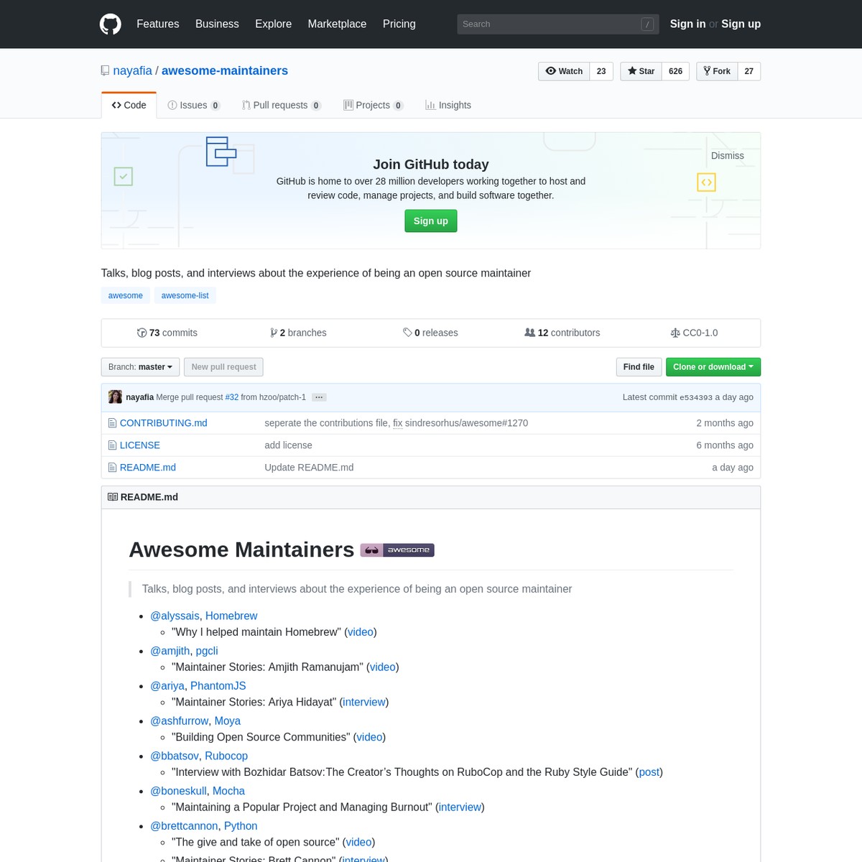Star the repository
Image resolution: width=862 pixels, height=862 pixels.
pos(641,71)
